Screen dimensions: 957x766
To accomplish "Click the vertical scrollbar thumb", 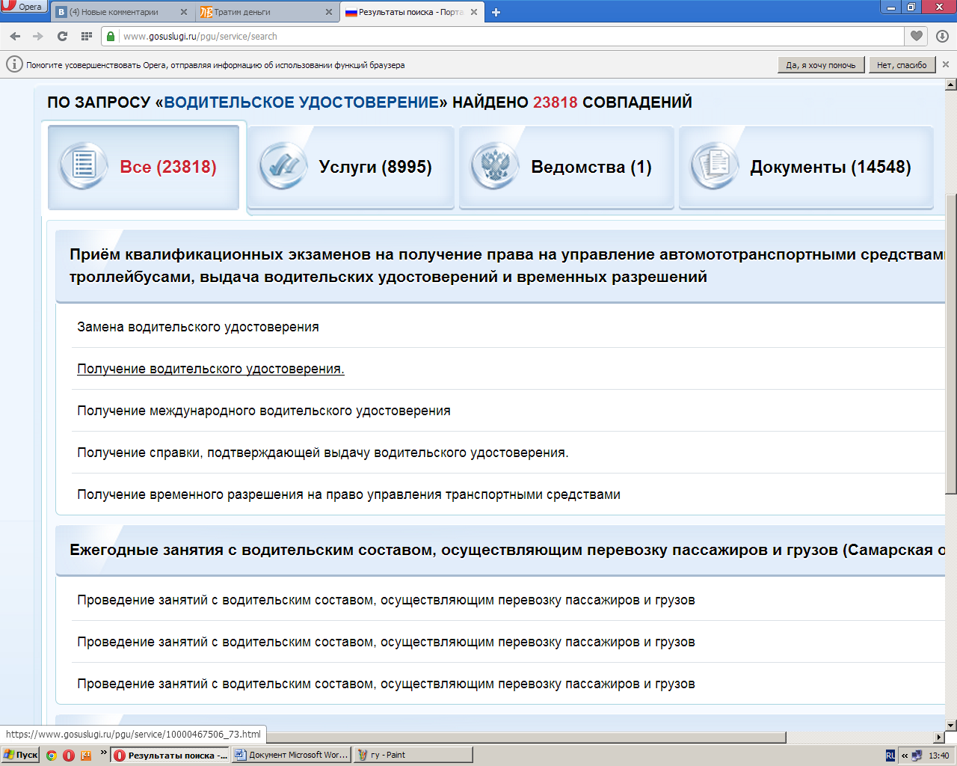I will pyautogui.click(x=951, y=343).
